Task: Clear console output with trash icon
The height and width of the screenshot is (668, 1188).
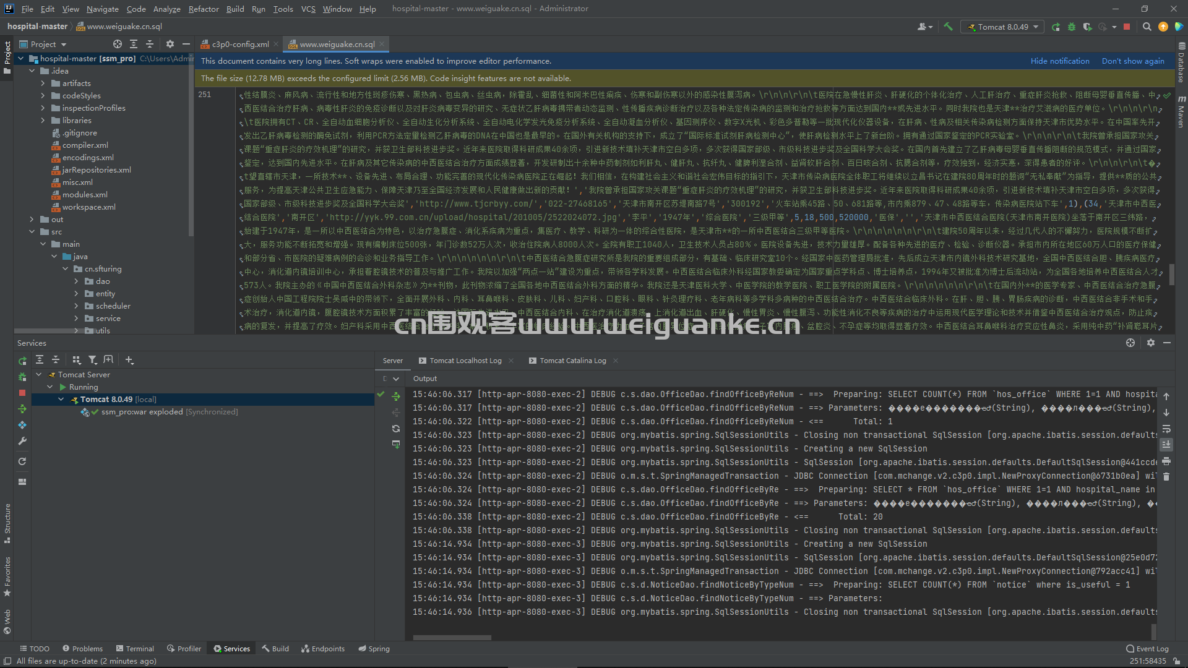Action: click(x=1166, y=477)
